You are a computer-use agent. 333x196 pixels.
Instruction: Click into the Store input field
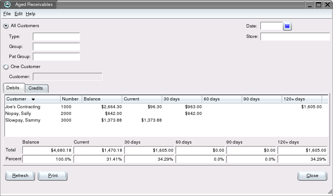295,36
